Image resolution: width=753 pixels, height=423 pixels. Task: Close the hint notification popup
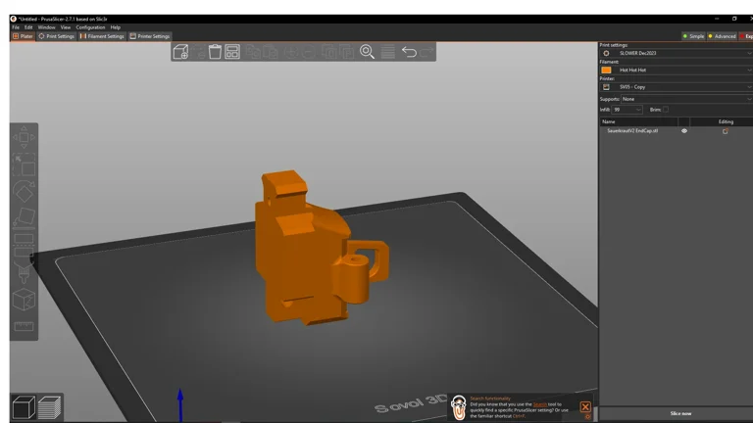pos(585,406)
